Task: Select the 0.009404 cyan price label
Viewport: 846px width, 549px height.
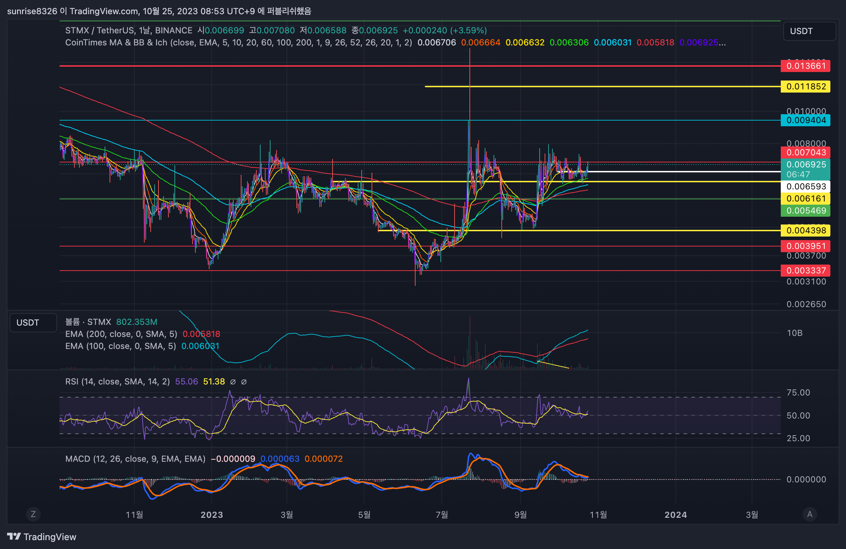Action: click(x=805, y=120)
